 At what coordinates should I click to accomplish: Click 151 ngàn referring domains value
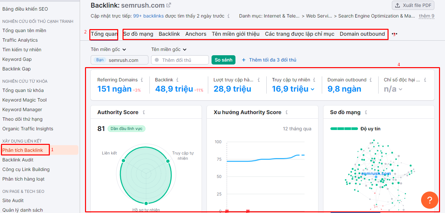click(x=114, y=89)
